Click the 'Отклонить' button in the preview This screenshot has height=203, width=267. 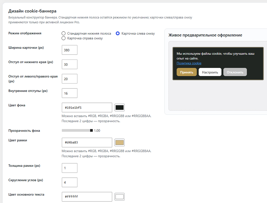(x=235, y=72)
